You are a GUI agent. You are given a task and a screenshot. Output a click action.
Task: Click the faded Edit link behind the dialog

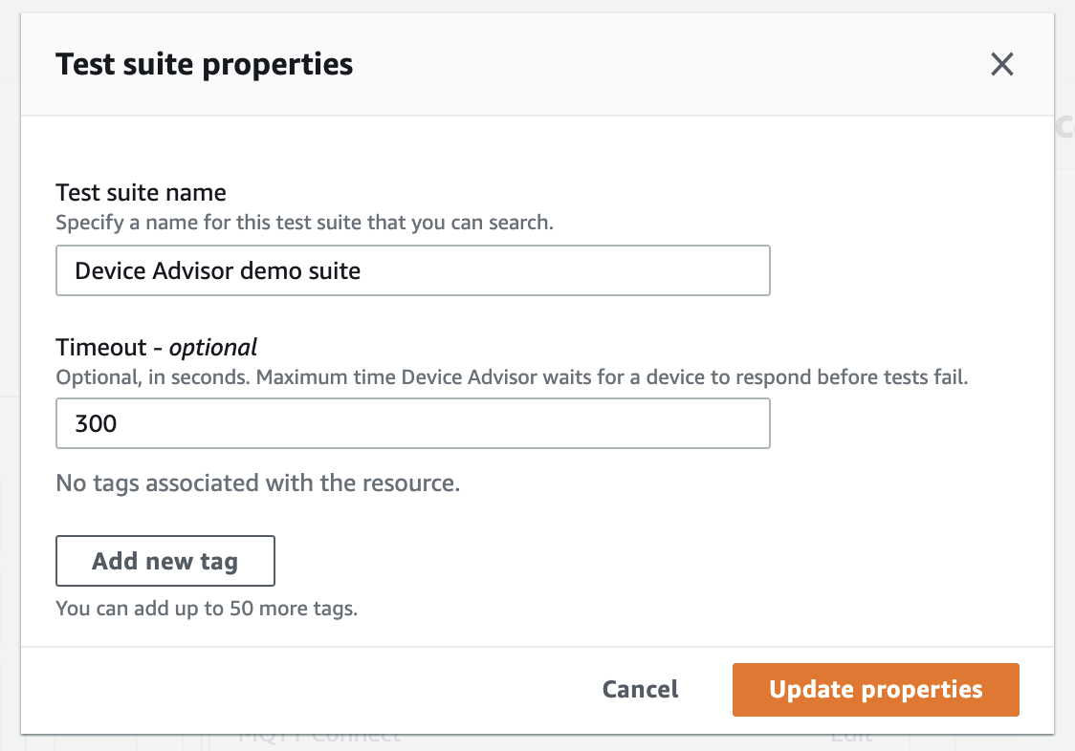tap(849, 737)
